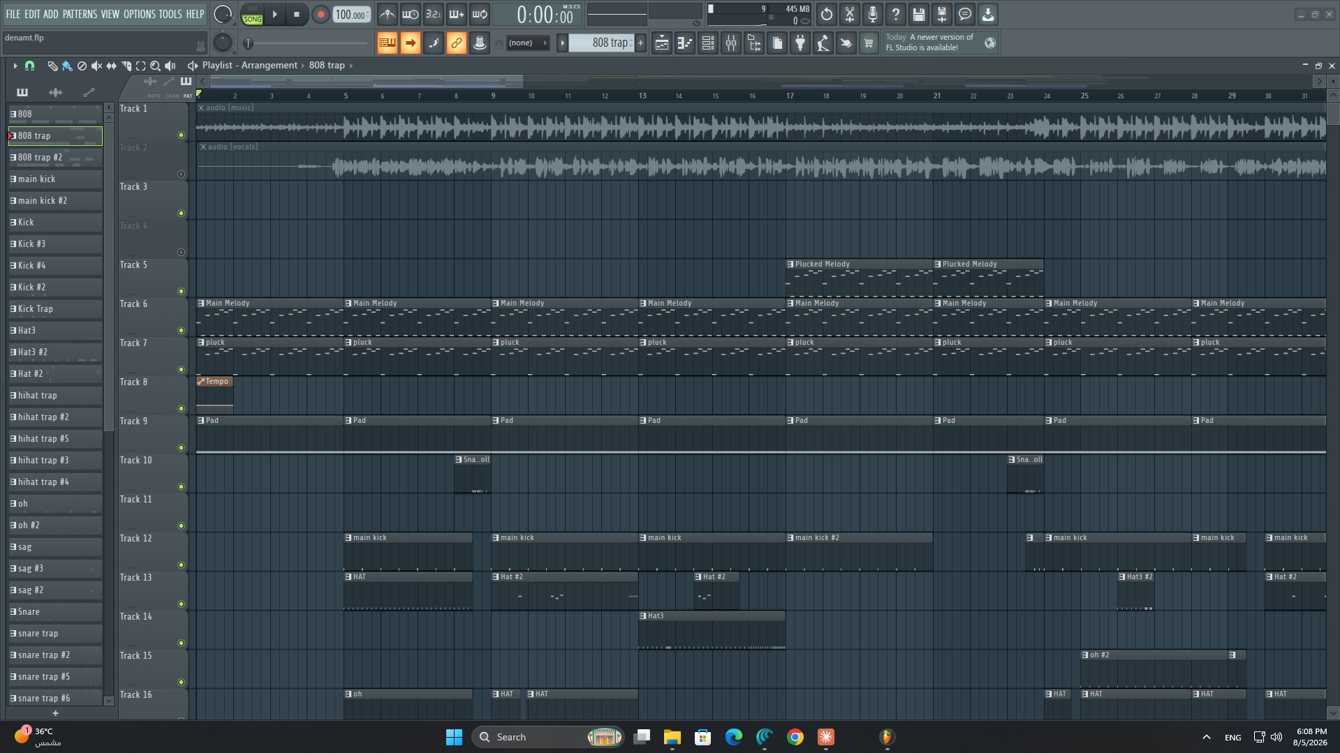Toggle Track 12 mute dot
This screenshot has width=1340, height=753.
[181, 565]
